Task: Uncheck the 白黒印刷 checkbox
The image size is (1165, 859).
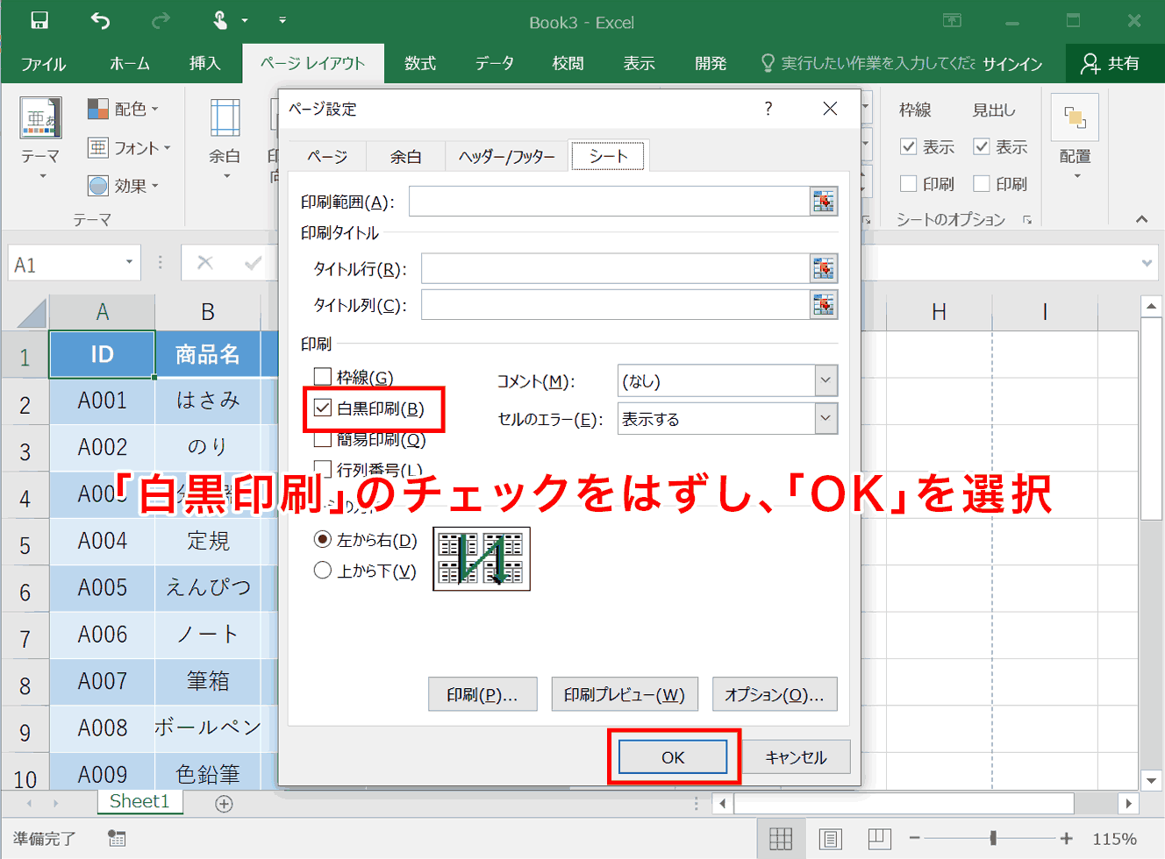Action: click(323, 408)
